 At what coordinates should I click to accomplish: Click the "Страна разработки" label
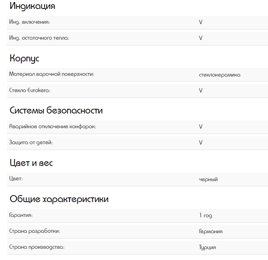tap(35, 231)
